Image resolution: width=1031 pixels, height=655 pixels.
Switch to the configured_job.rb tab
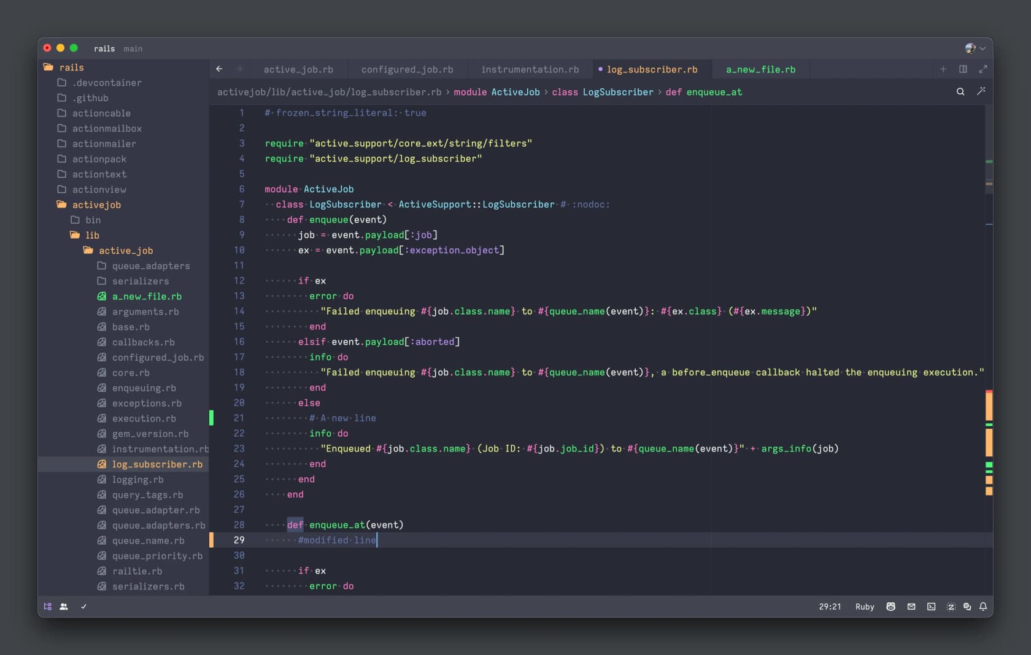407,69
